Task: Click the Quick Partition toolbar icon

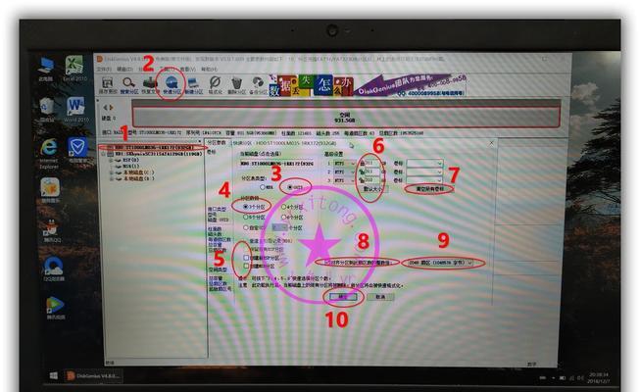Action: pyautogui.click(x=172, y=84)
